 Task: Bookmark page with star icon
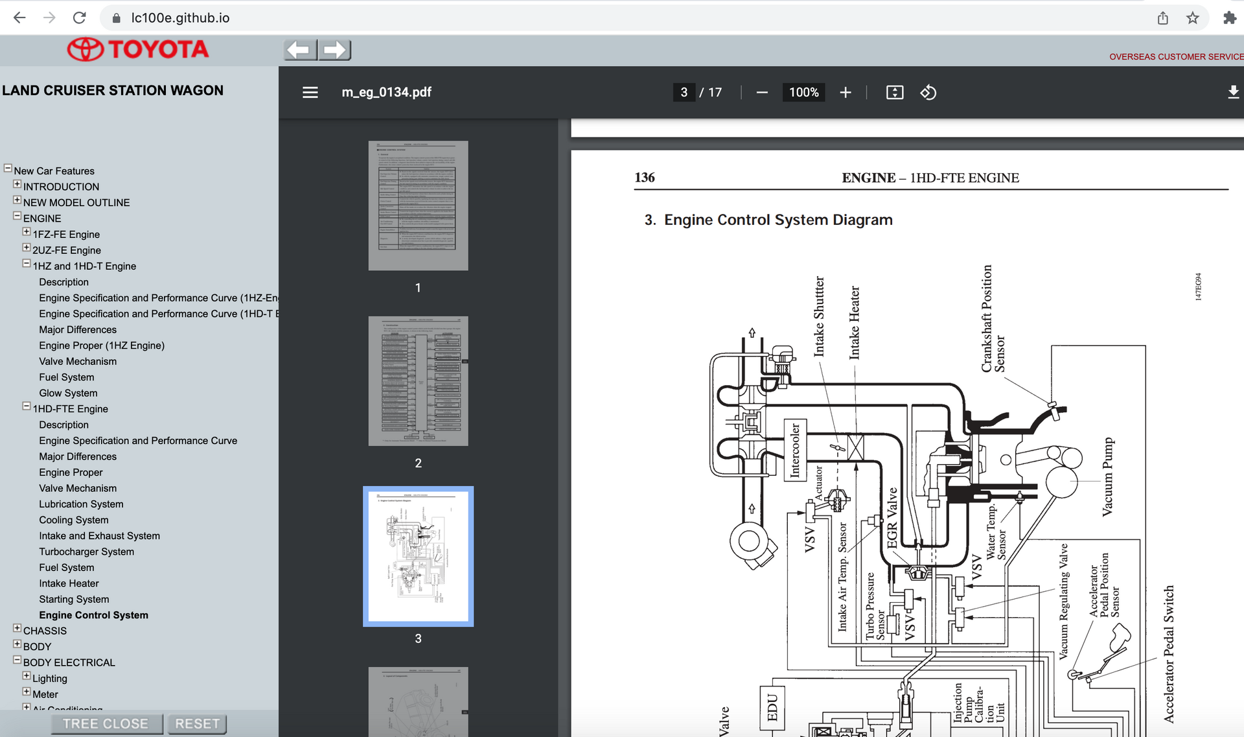1193,18
